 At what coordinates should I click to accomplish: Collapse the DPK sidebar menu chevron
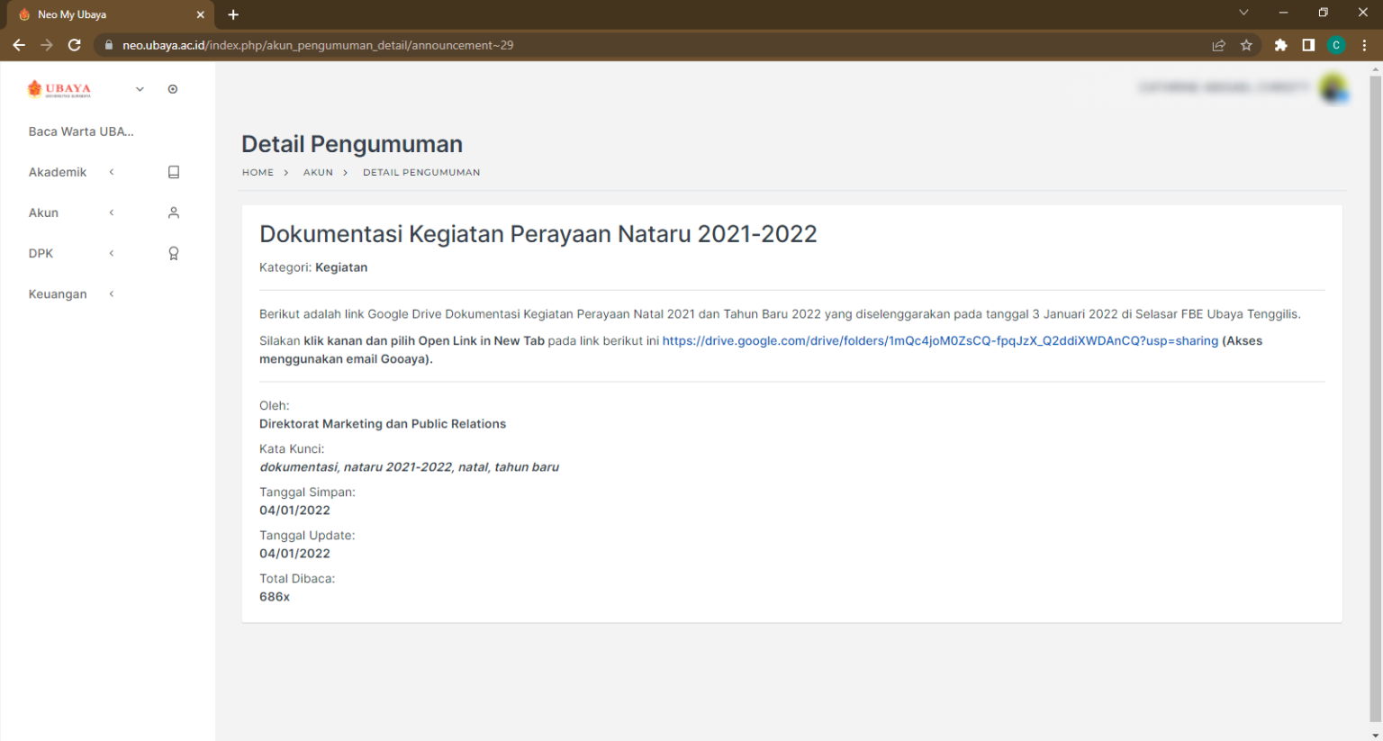coord(111,253)
